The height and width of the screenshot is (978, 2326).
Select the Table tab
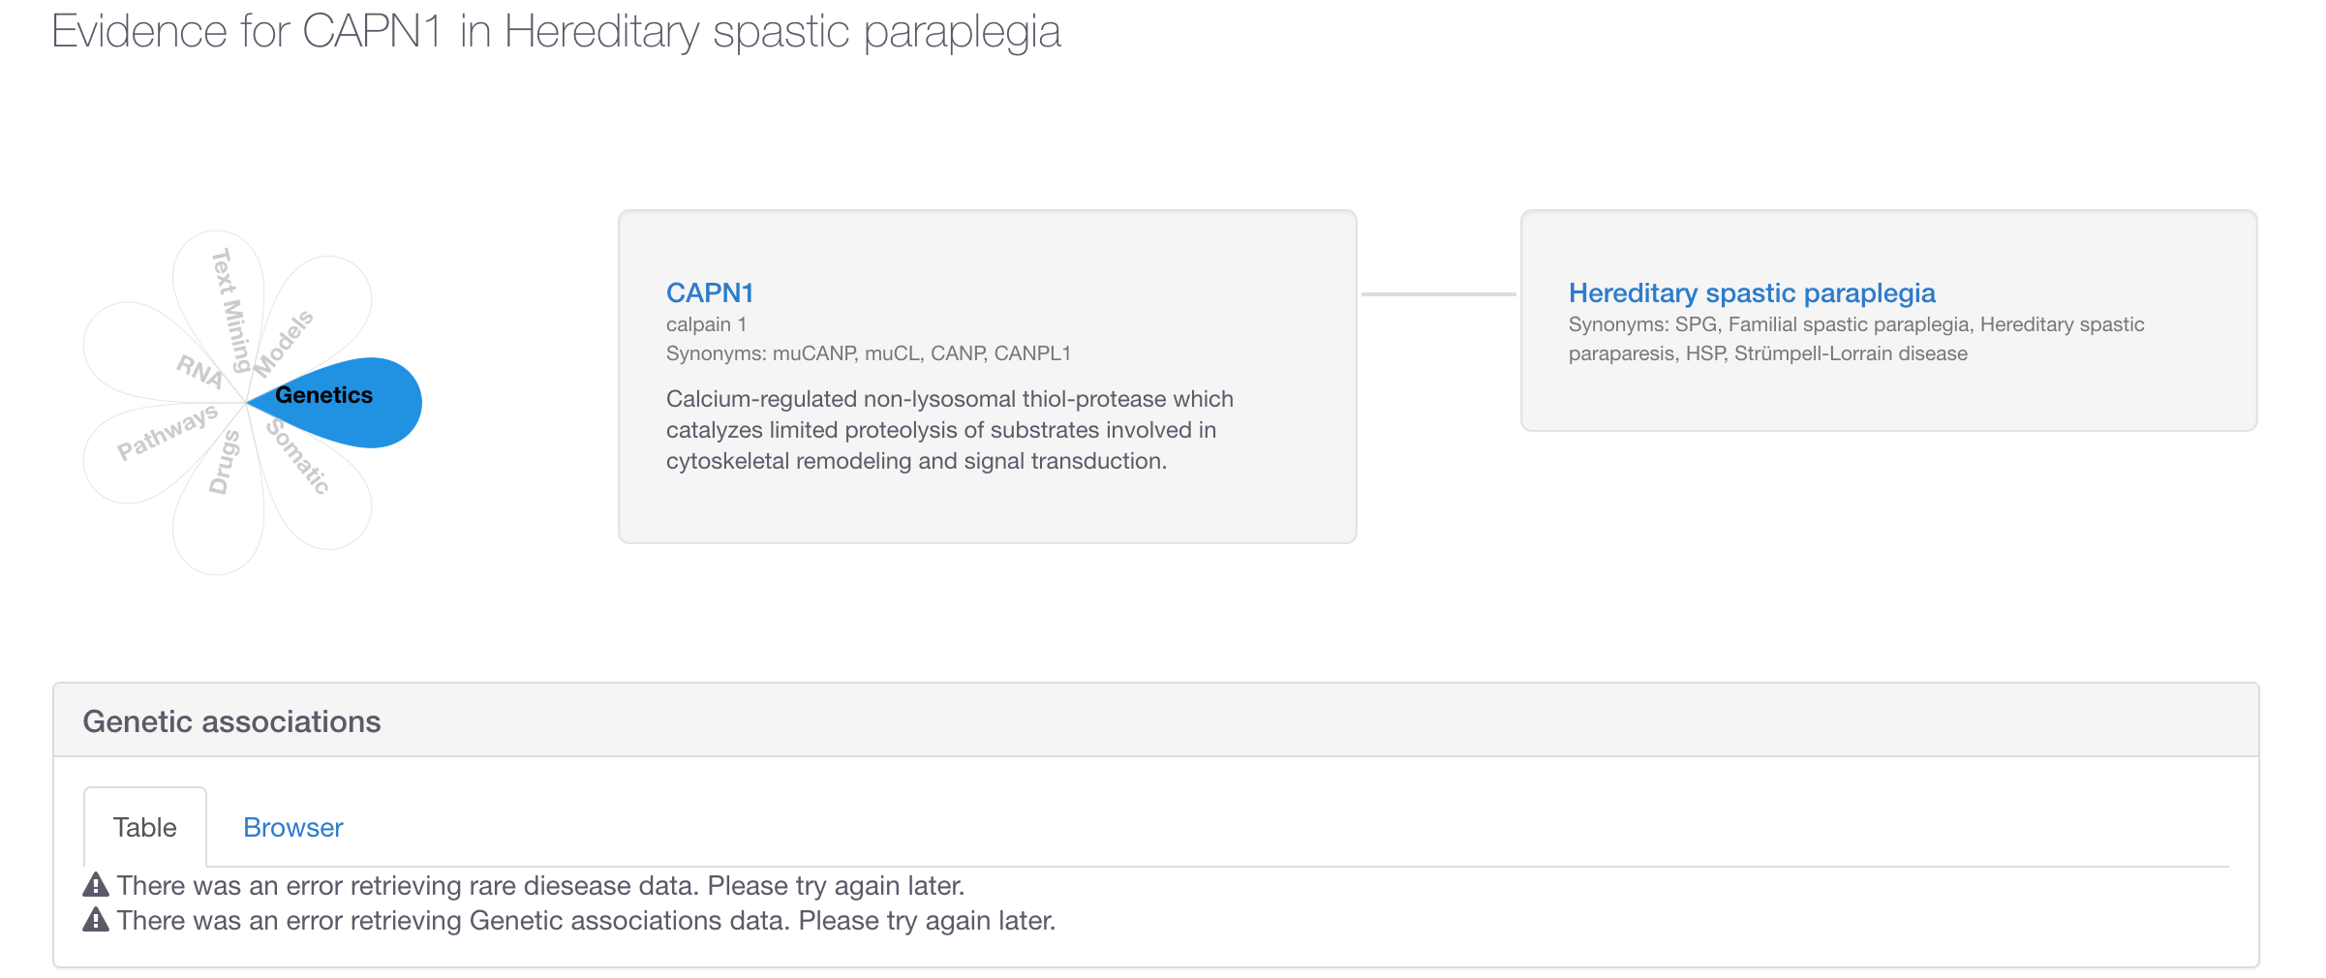144,827
